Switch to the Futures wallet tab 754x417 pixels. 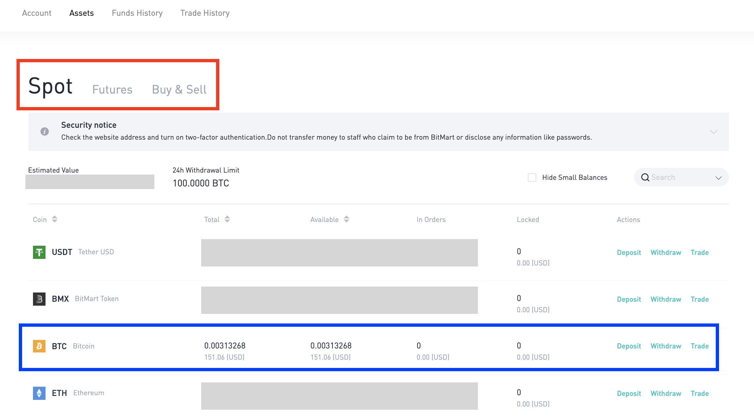pyautogui.click(x=112, y=90)
